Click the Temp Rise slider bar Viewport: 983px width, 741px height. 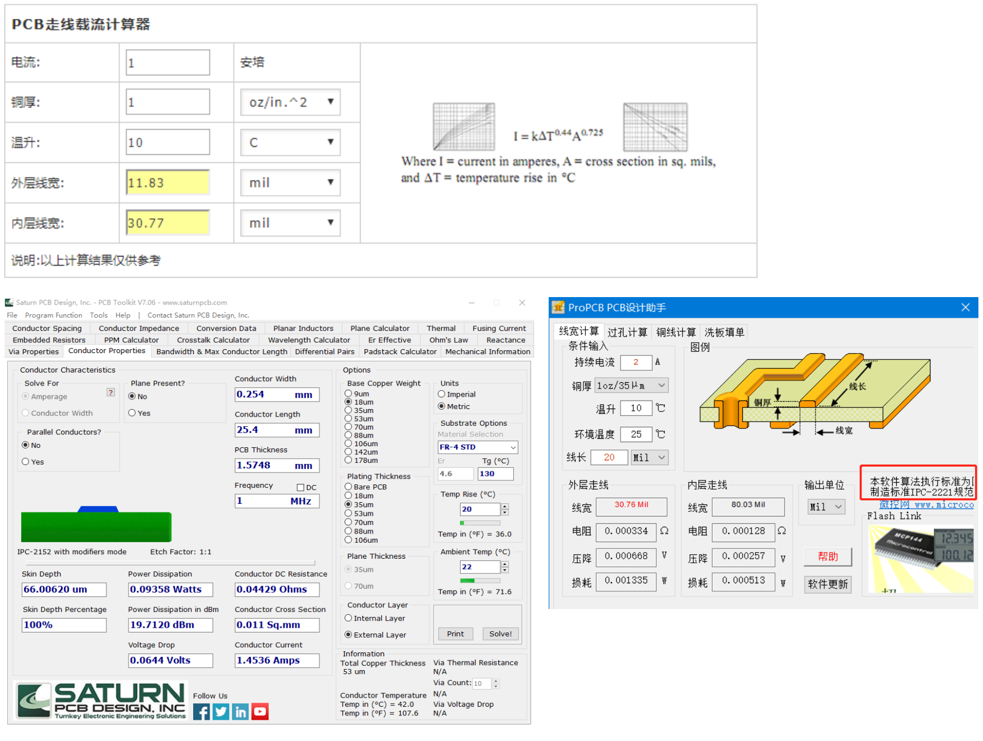coord(480,523)
